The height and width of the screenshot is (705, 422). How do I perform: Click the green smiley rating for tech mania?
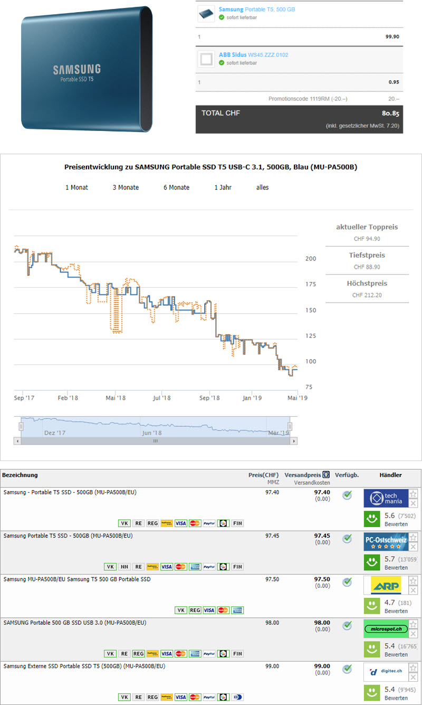[x=372, y=519]
